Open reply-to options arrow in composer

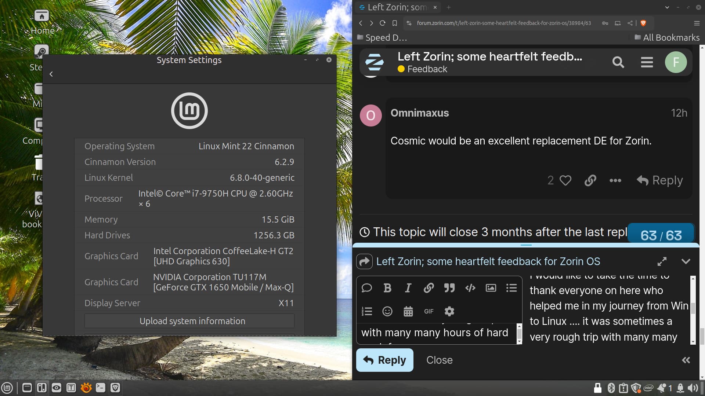364,261
